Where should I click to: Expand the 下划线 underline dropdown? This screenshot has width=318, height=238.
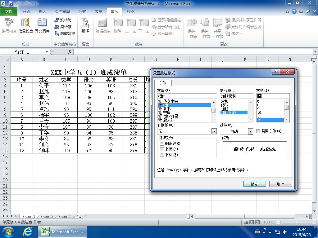tap(214, 131)
